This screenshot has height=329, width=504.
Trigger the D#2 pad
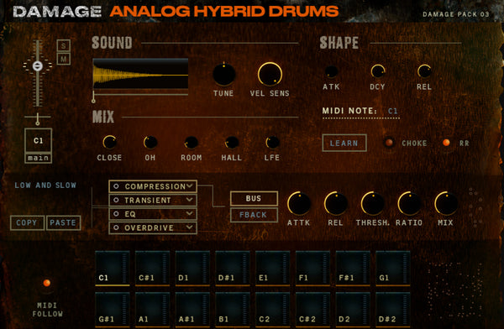[393, 310]
